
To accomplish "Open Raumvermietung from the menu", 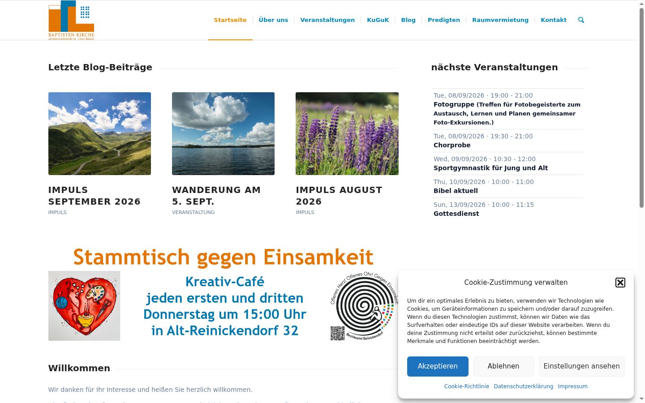I will pyautogui.click(x=500, y=20).
